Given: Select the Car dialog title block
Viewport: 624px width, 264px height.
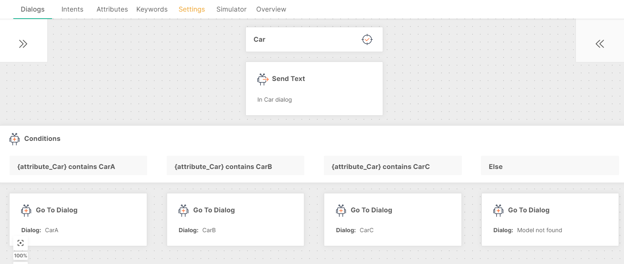Looking at the screenshot, I should 303,40.
